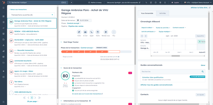Click the first completed stage in progress bar
213x105 pixels.
(67, 52)
